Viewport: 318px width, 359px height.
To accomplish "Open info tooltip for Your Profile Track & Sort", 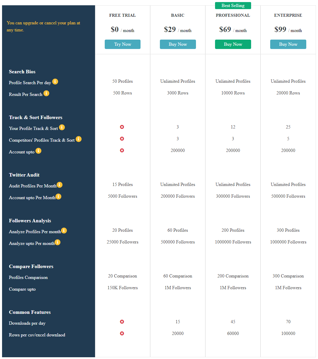I will (62, 127).
